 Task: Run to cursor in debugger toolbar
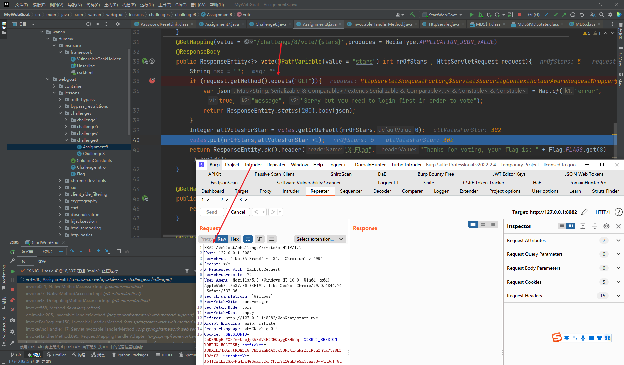[107, 251]
